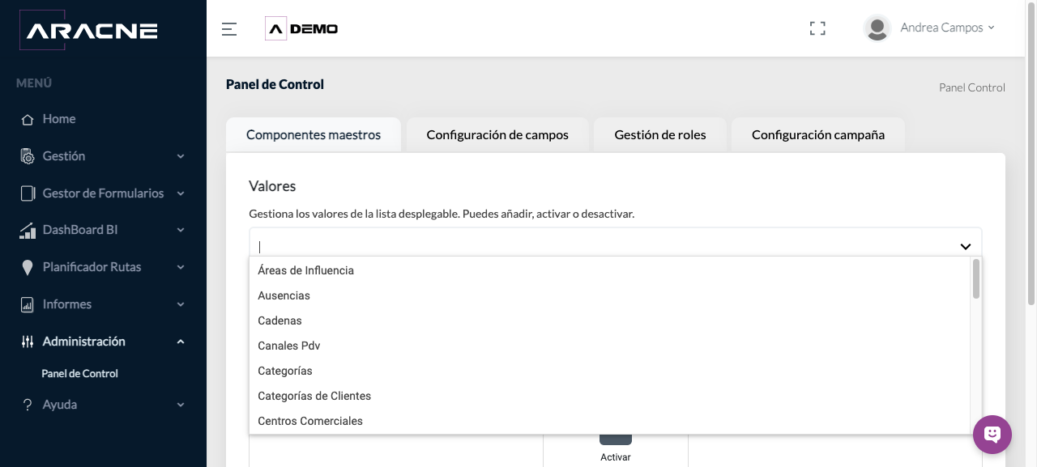The width and height of the screenshot is (1037, 467).
Task: Select Centros Comerciales option
Action: coord(609,421)
